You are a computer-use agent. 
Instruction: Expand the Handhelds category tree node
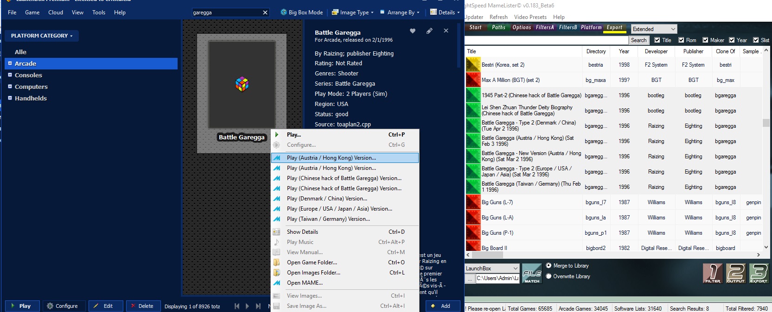10,98
